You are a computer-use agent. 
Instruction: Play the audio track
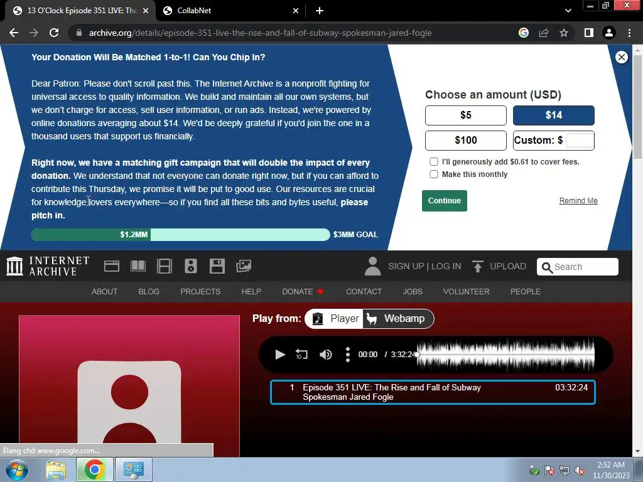[x=280, y=355]
